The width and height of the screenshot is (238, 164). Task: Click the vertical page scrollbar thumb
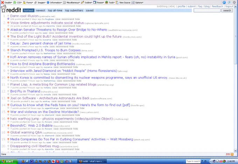pyautogui.click(x=236, y=36)
